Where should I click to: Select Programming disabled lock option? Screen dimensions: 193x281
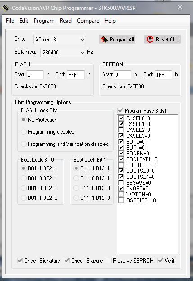point(23,131)
